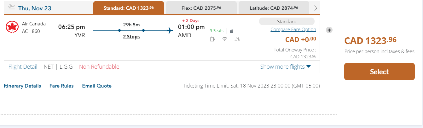The width and height of the screenshot is (423, 128).
Task: Click the carry-on baggage icon
Action: coord(232,31)
